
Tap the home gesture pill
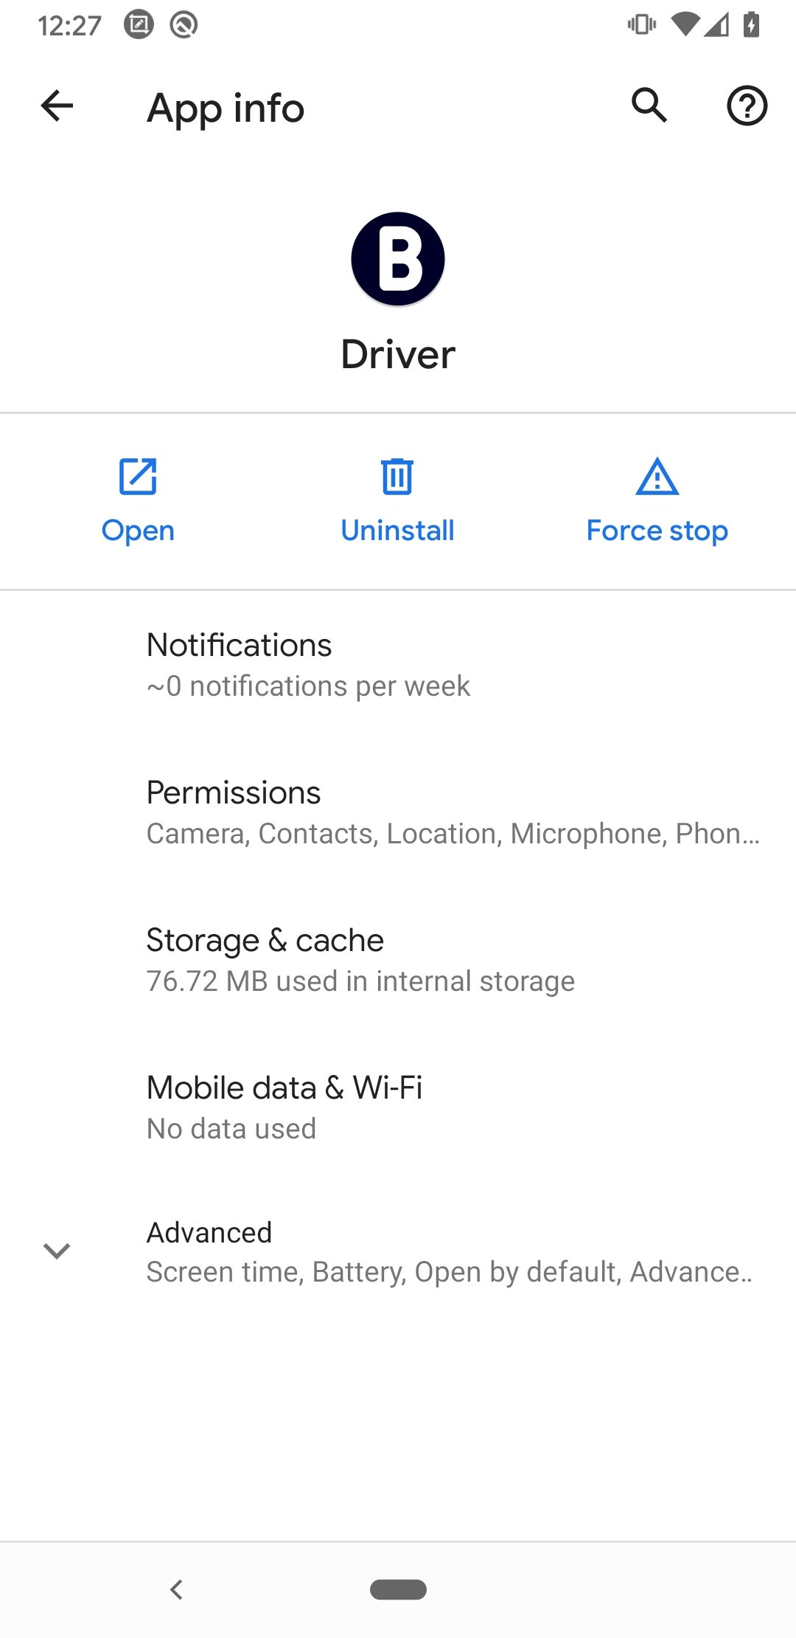tap(398, 1589)
